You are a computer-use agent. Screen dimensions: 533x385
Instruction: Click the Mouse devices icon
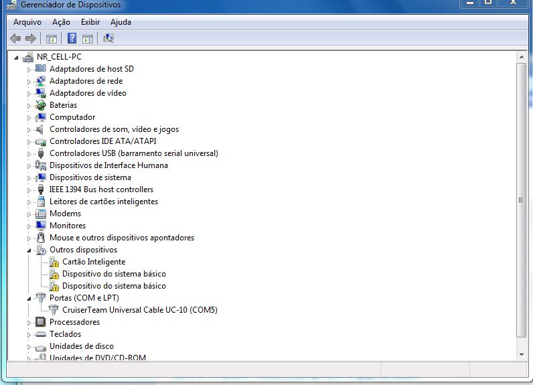click(x=41, y=238)
